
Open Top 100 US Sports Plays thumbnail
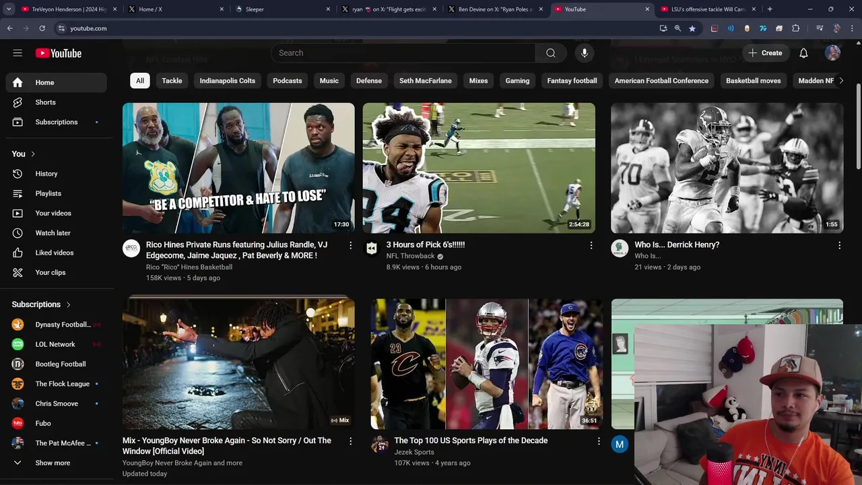(487, 364)
